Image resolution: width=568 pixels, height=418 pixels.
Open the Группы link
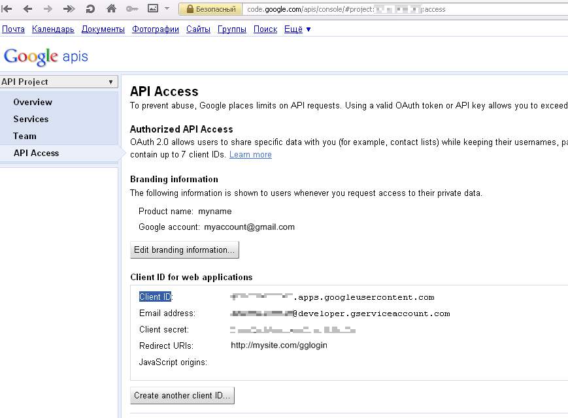[232, 29]
